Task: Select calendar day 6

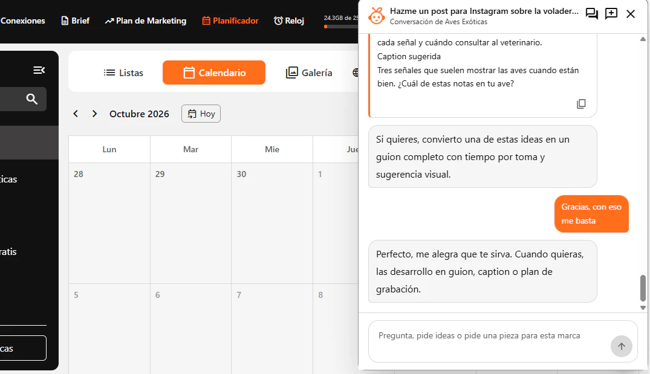Action: [190, 329]
